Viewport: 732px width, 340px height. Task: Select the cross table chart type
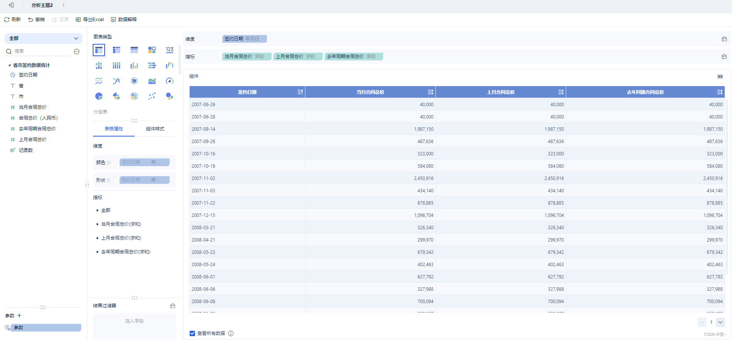(x=117, y=50)
